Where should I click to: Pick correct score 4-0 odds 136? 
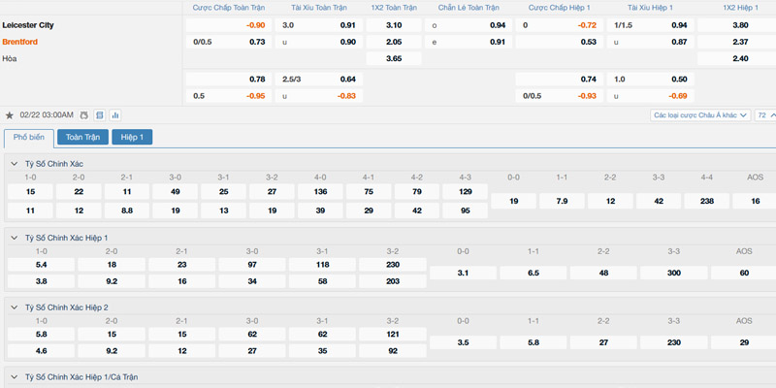(320, 191)
